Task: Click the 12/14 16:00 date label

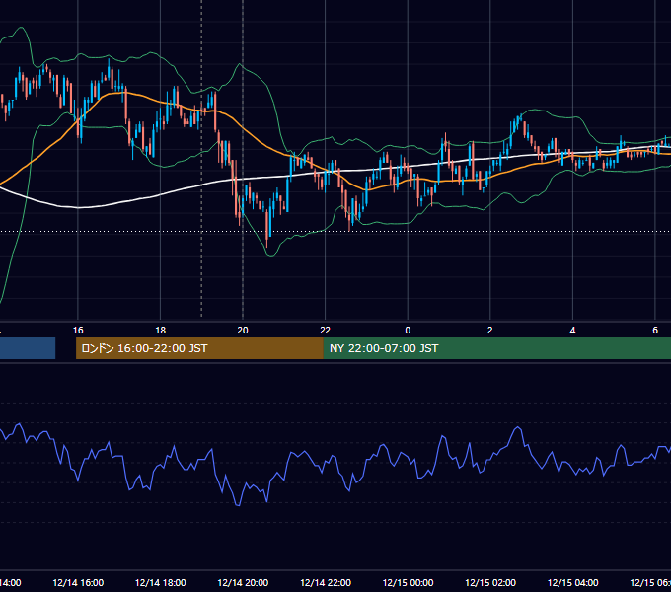Action: click(x=78, y=583)
